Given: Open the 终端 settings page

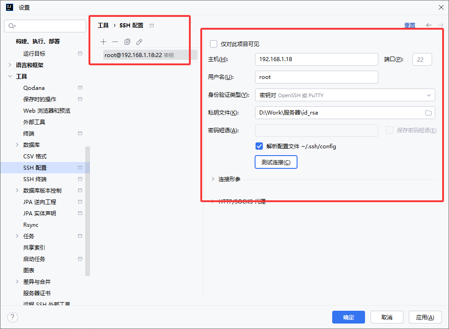Looking at the screenshot, I should coord(28,134).
